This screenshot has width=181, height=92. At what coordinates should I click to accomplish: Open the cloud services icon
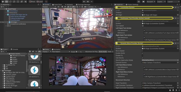point(144,2)
